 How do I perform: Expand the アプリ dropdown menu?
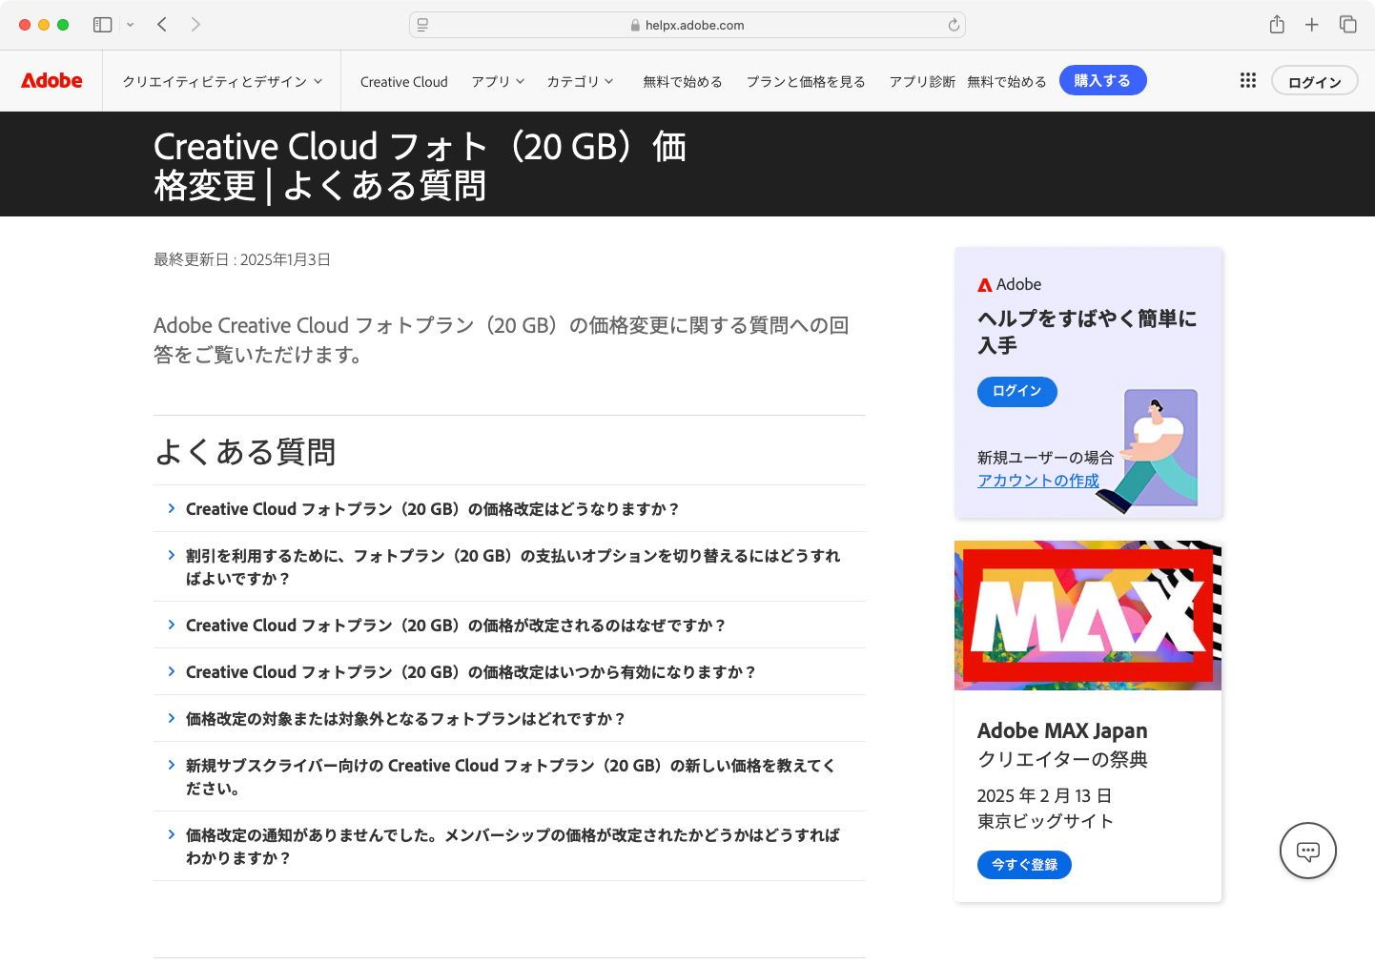[497, 81]
